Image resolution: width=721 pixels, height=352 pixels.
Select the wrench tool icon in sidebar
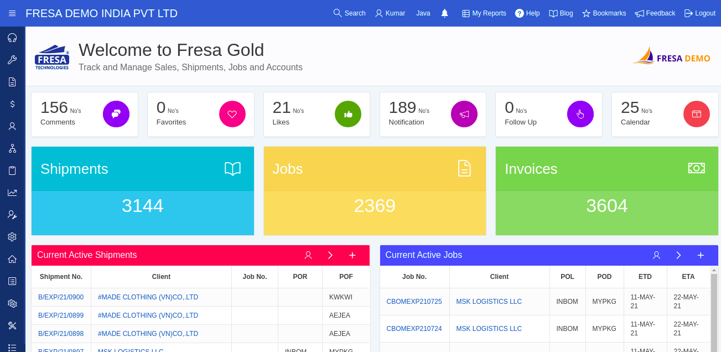pyautogui.click(x=12, y=59)
